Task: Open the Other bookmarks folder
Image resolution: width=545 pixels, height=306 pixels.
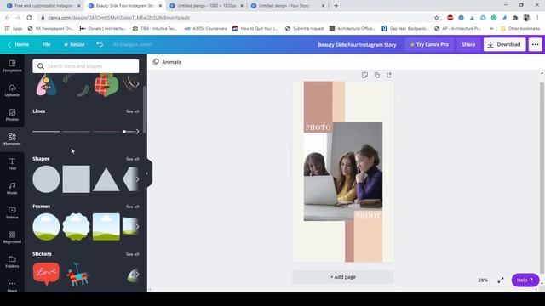Action: tap(520, 28)
